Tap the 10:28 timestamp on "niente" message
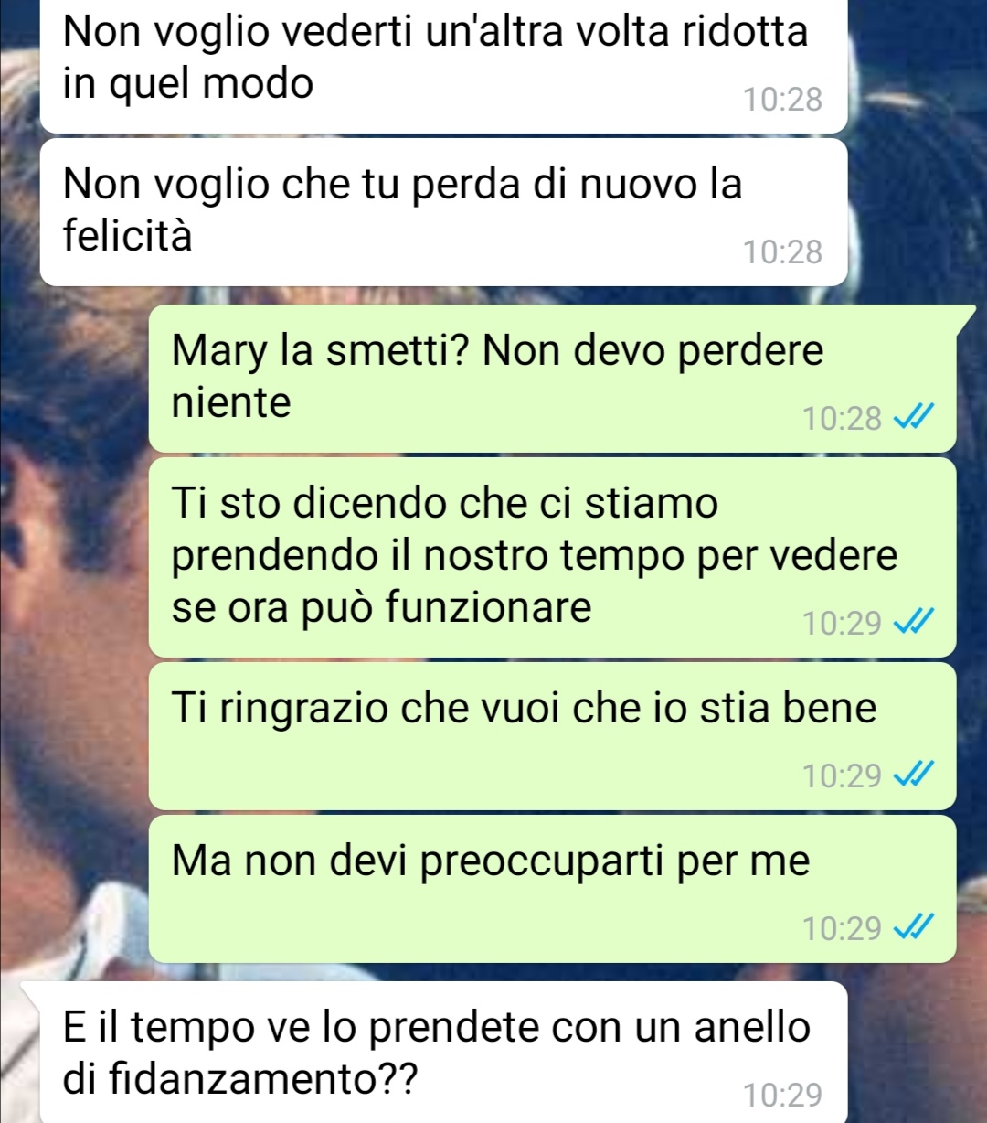This screenshot has width=987, height=1123. (842, 419)
